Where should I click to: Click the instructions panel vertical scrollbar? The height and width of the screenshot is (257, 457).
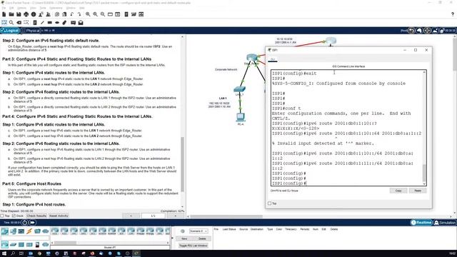coord(183,164)
